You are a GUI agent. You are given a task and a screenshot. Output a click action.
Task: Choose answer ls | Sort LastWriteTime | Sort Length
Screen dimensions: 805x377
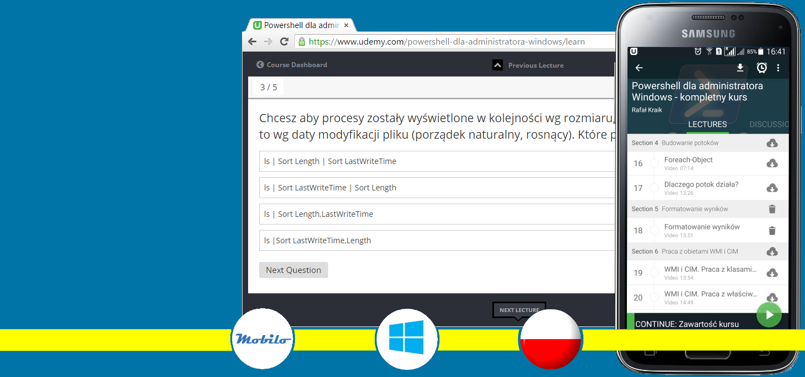tap(437, 188)
